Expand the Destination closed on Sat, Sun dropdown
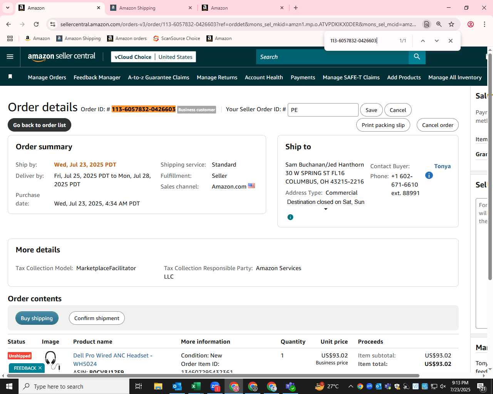The height and width of the screenshot is (394, 493). click(x=325, y=209)
